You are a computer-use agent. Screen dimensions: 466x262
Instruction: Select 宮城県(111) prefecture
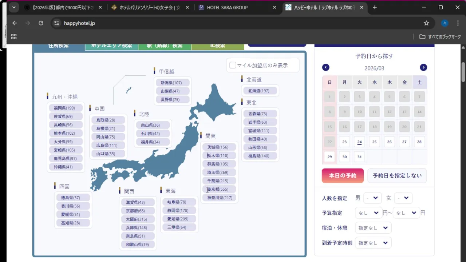pyautogui.click(x=260, y=131)
